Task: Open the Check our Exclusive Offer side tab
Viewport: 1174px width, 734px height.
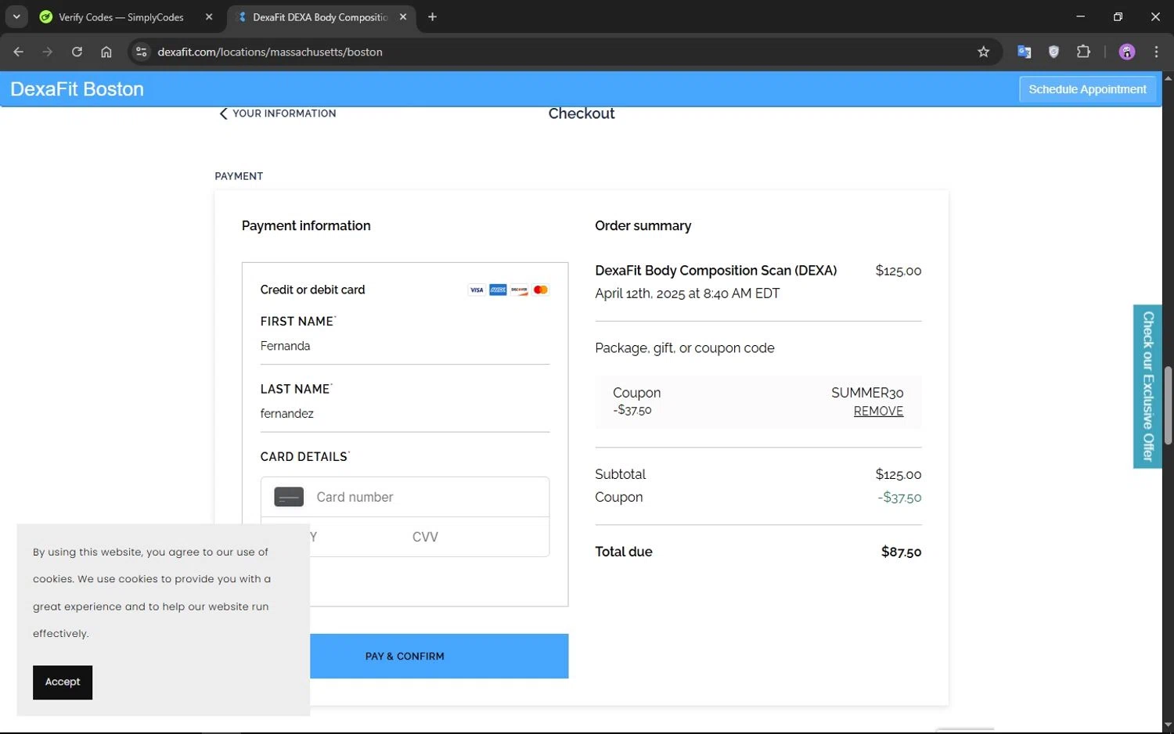Action: (x=1147, y=387)
